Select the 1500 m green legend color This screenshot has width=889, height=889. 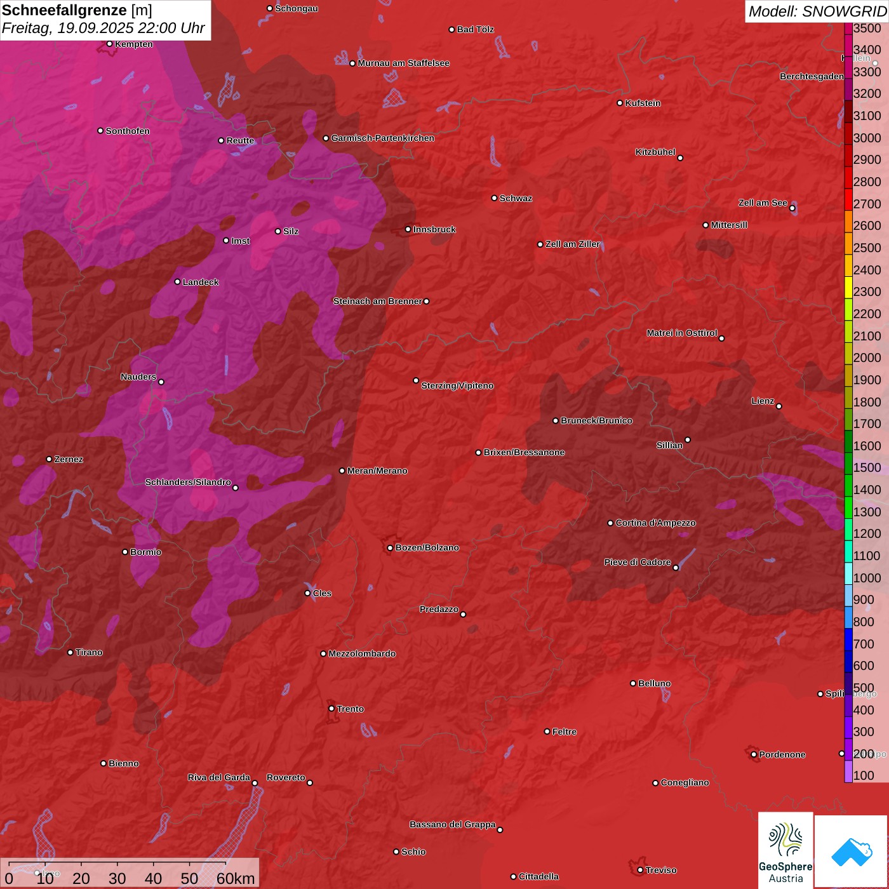(x=848, y=464)
